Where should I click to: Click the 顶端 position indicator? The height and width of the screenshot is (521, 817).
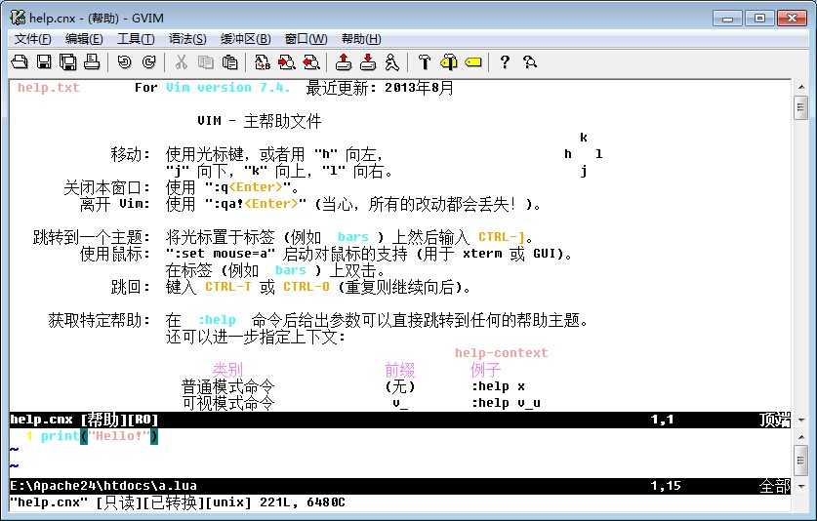click(x=775, y=420)
